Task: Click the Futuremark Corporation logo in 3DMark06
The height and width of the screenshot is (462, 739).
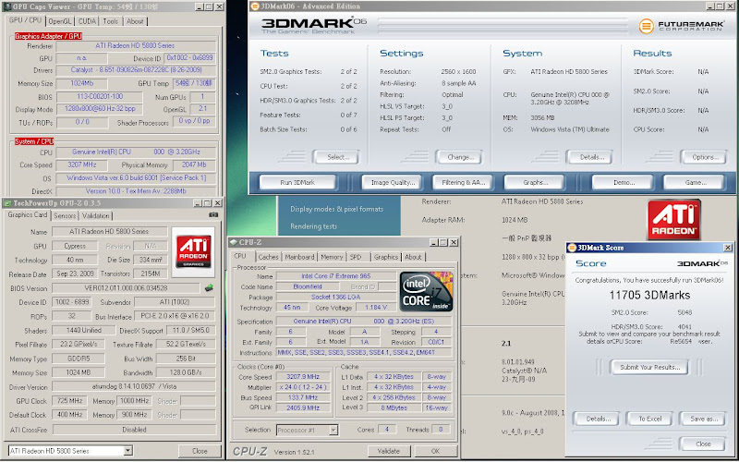Action: click(681, 26)
